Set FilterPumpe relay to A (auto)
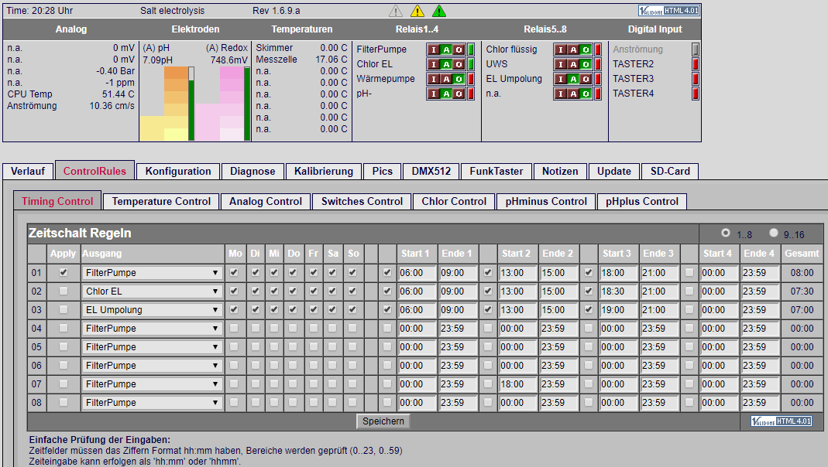Viewport: 828px width, 467px height. point(446,49)
